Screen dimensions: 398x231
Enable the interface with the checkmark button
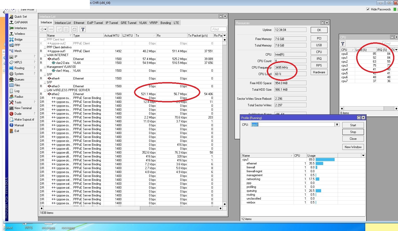59,29
